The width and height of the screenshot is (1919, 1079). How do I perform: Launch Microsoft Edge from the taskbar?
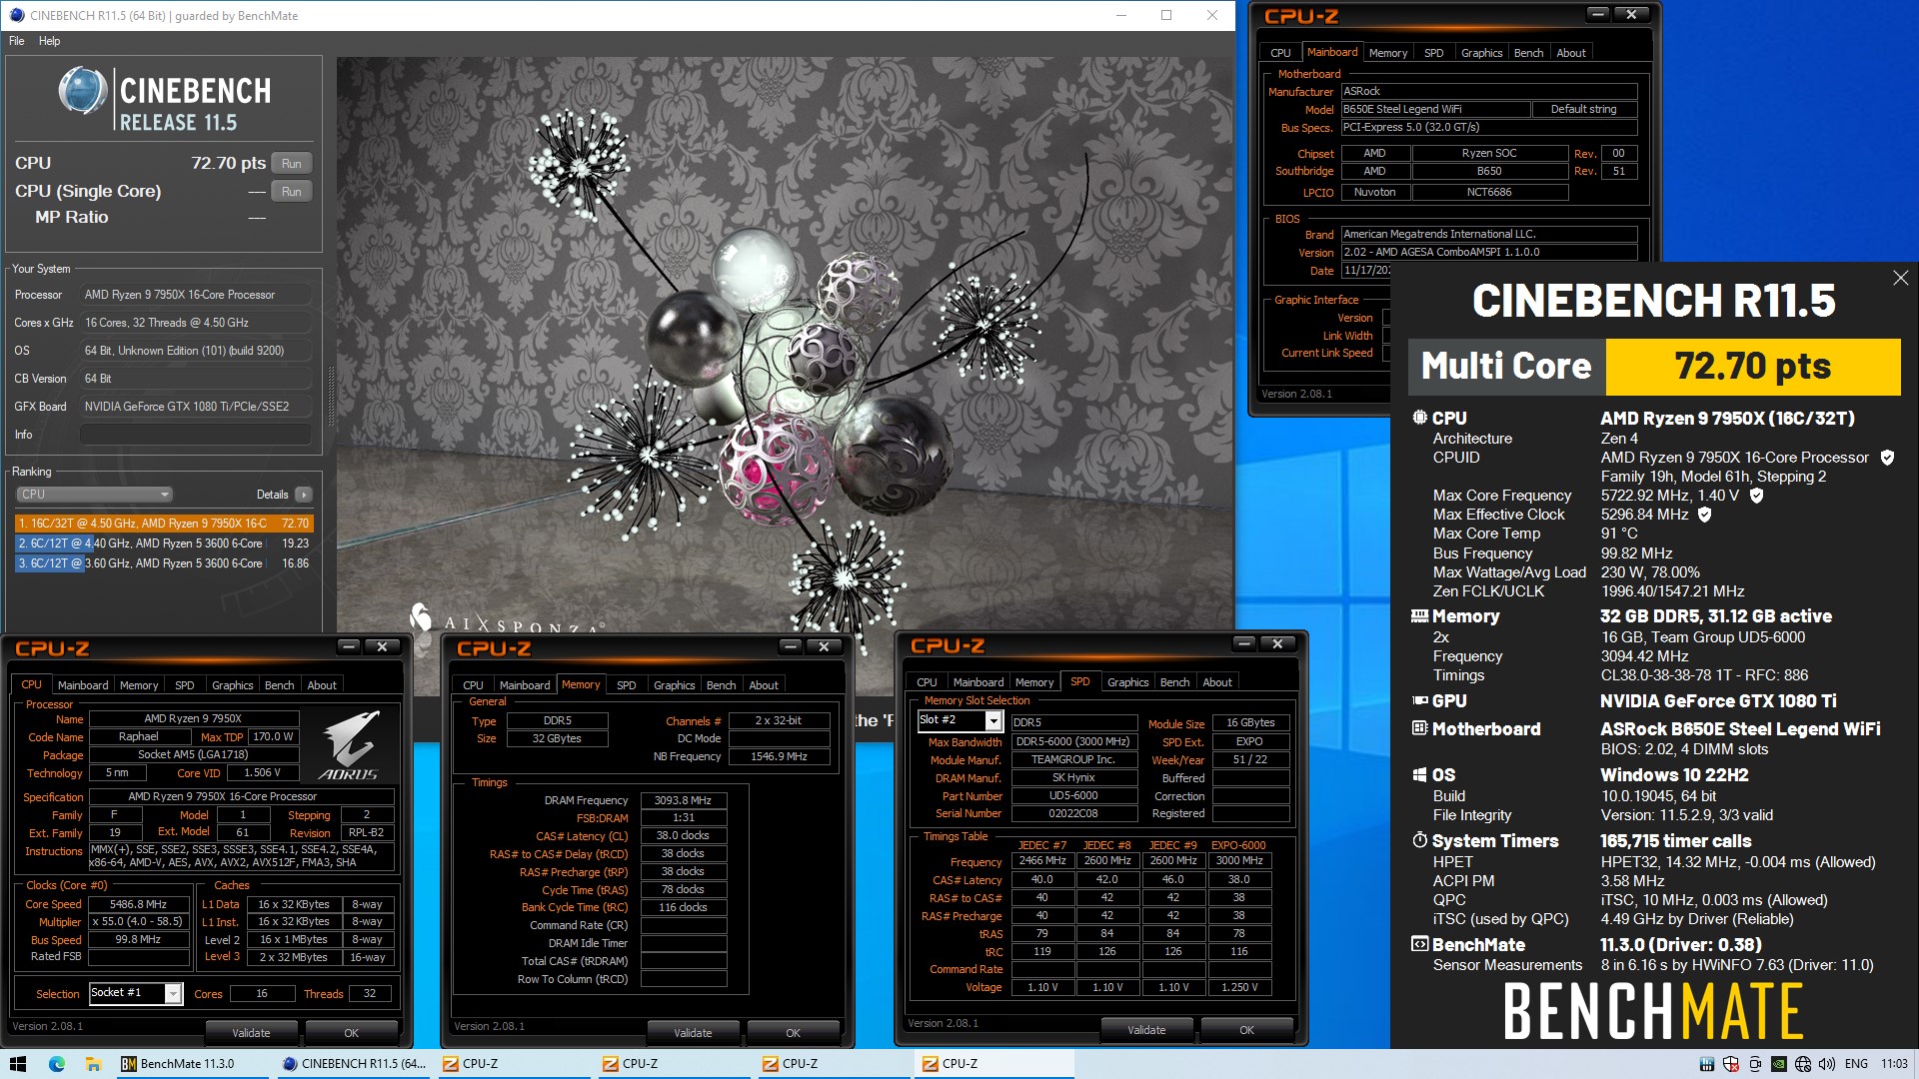56,1064
